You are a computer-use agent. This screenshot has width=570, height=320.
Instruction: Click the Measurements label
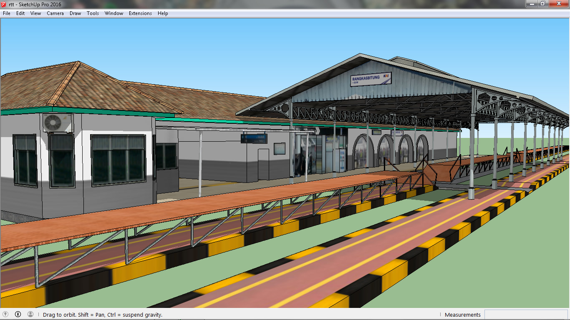click(463, 315)
